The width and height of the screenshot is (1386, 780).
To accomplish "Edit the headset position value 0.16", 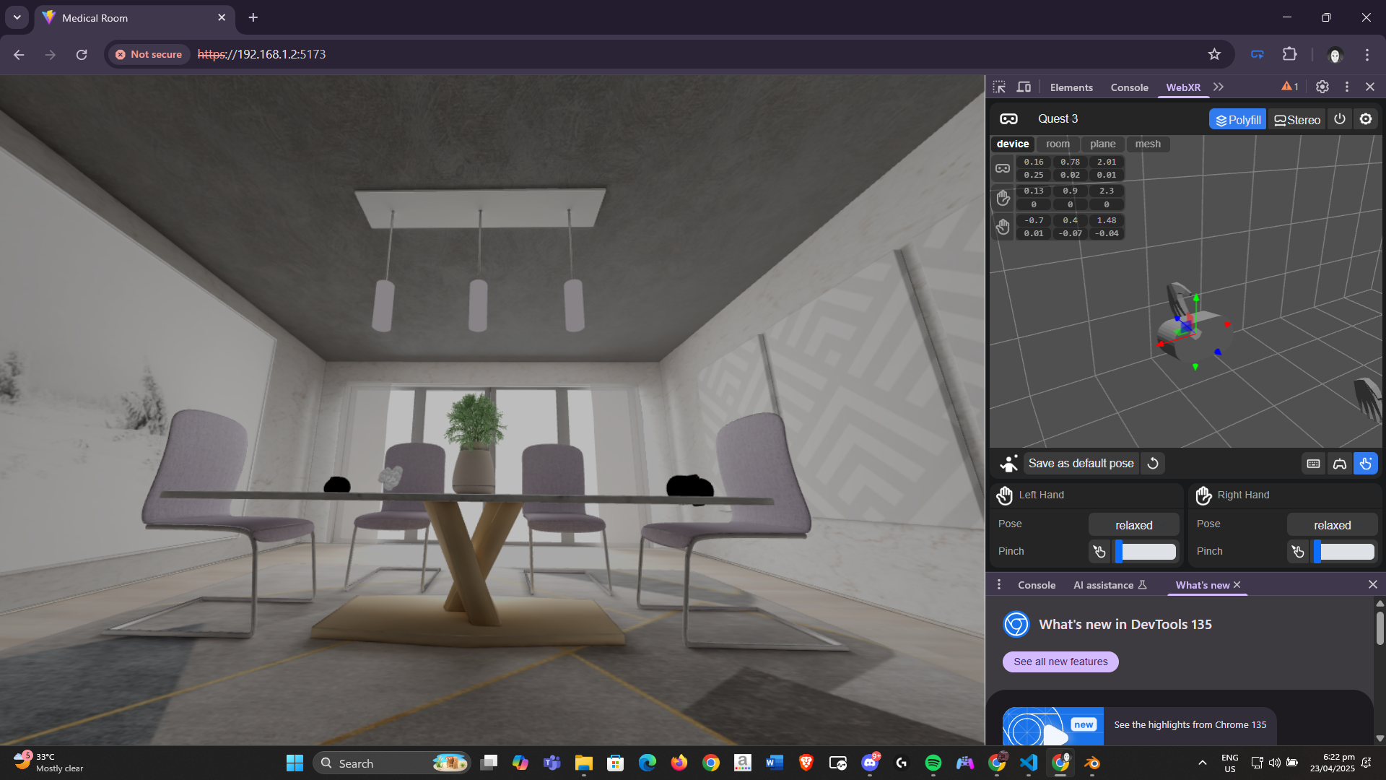I will click(1034, 162).
